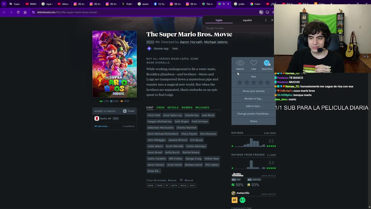Open the 2.5K FANS link
This screenshot has width=371, height=209.
click(270, 133)
